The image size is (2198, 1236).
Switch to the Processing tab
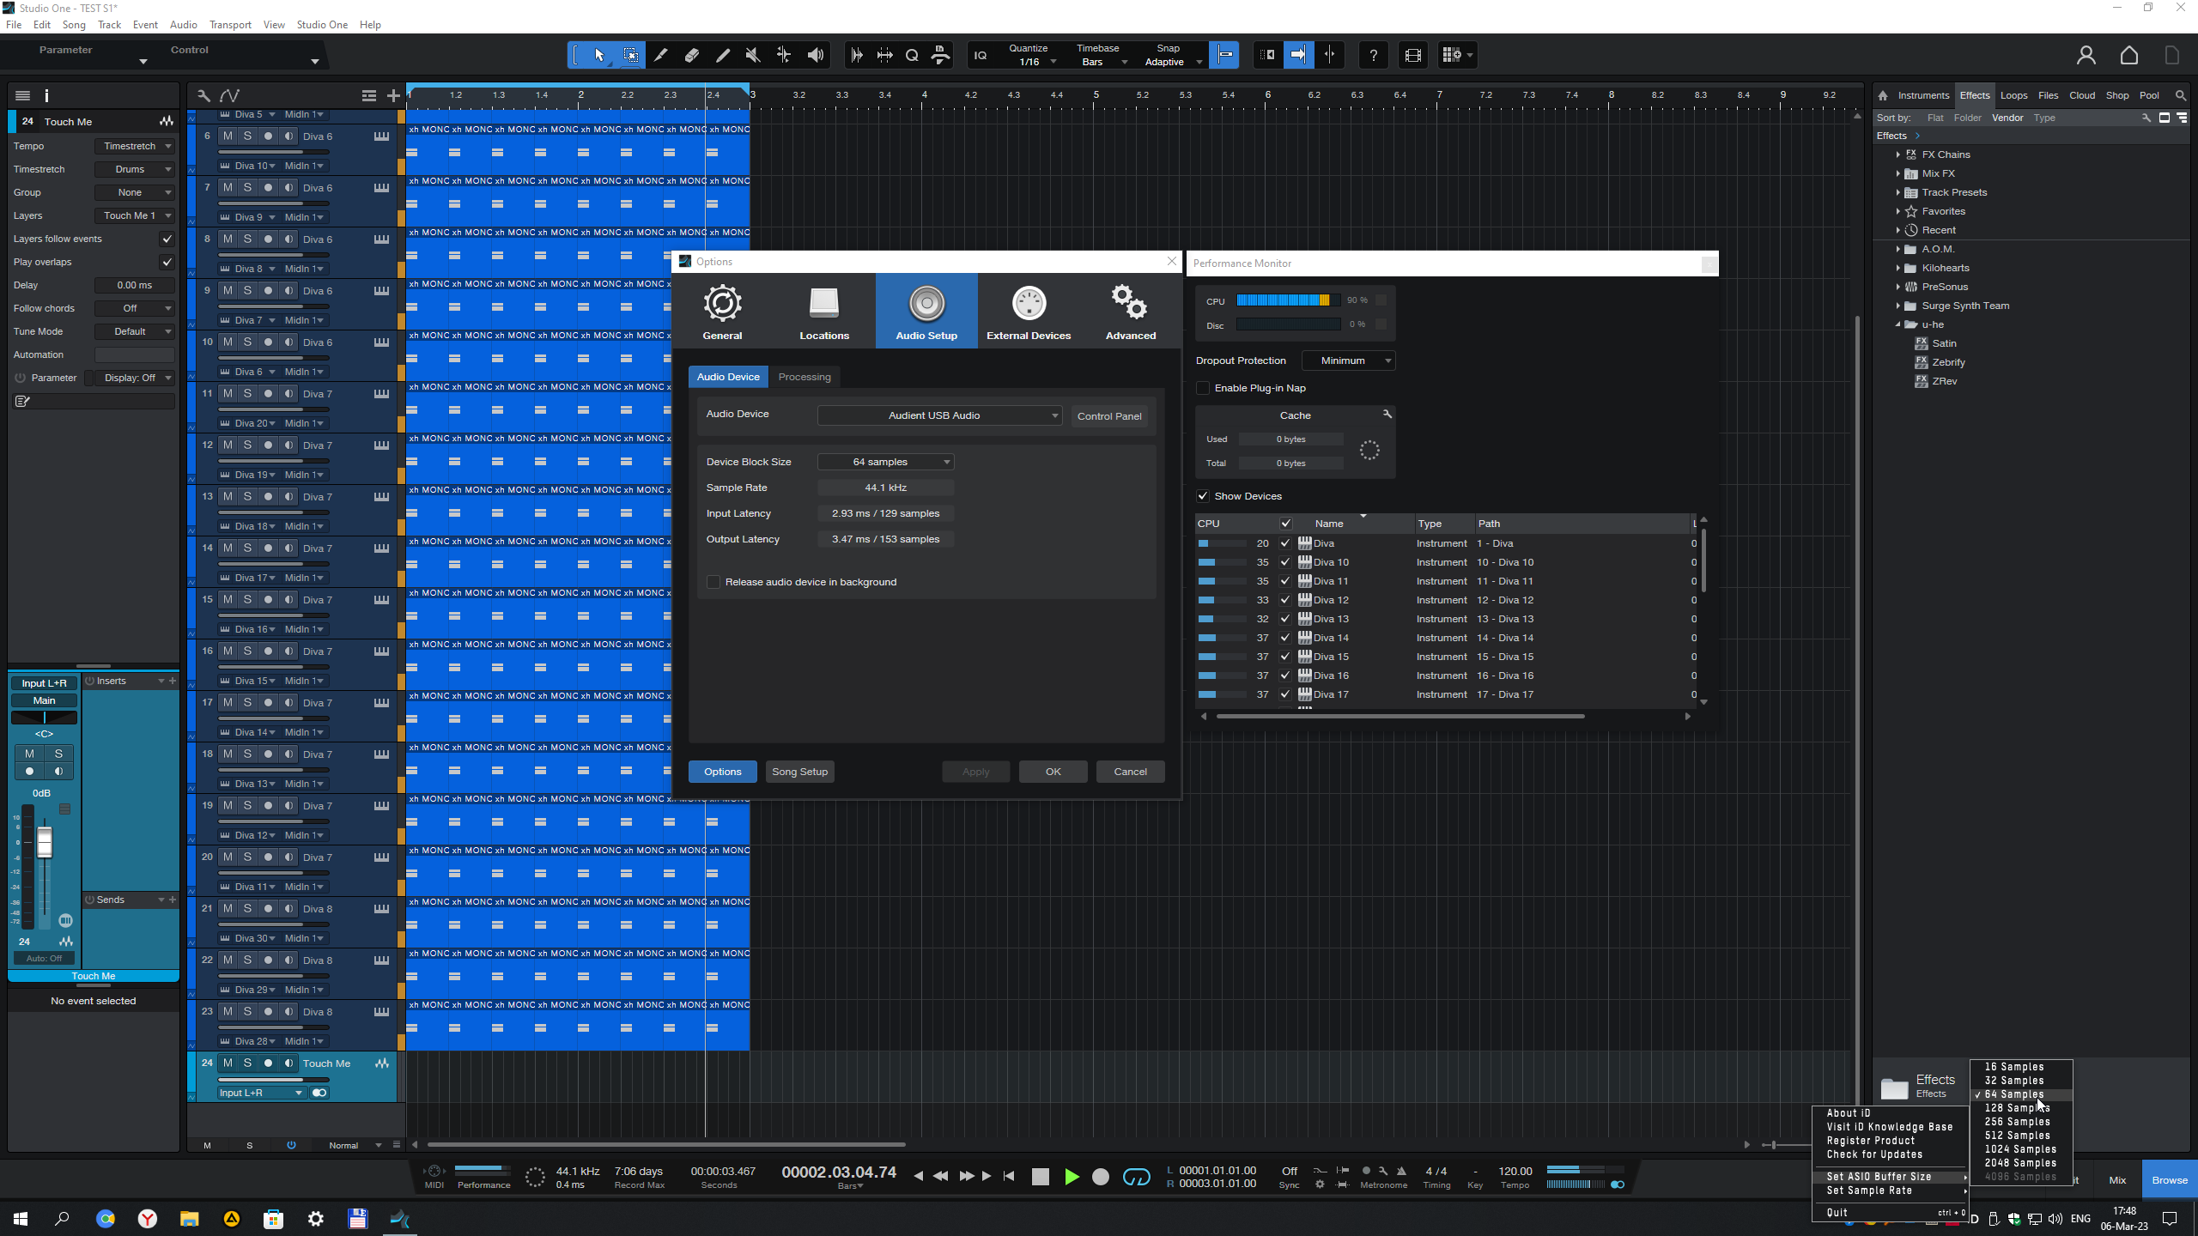tap(804, 377)
